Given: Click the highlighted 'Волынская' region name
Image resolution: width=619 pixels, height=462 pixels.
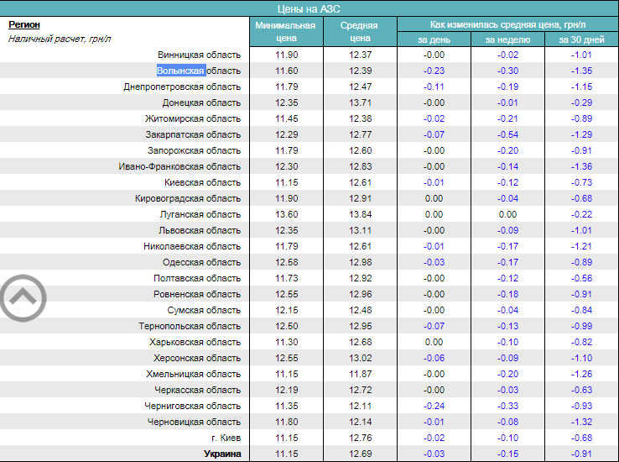Looking at the screenshot, I should coord(180,71).
